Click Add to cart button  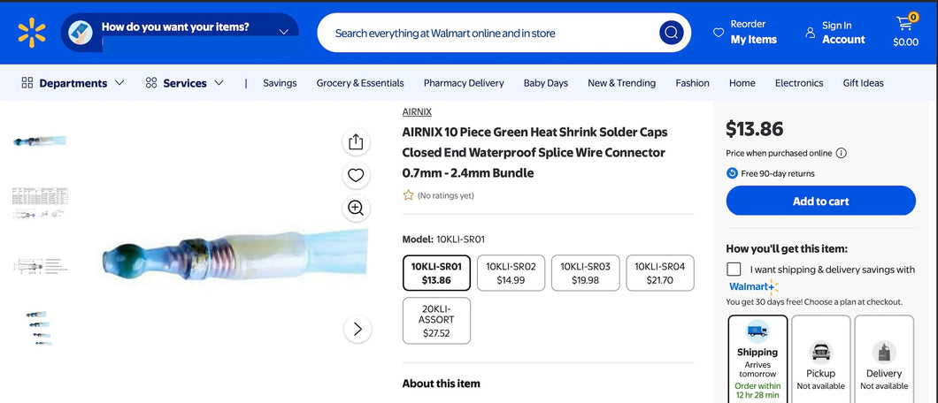pos(820,201)
